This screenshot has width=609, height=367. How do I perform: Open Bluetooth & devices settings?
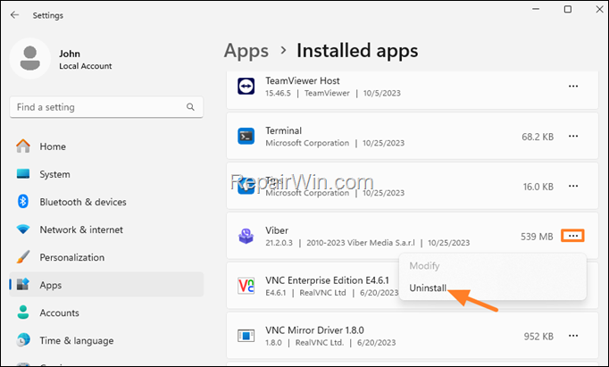tap(106, 202)
